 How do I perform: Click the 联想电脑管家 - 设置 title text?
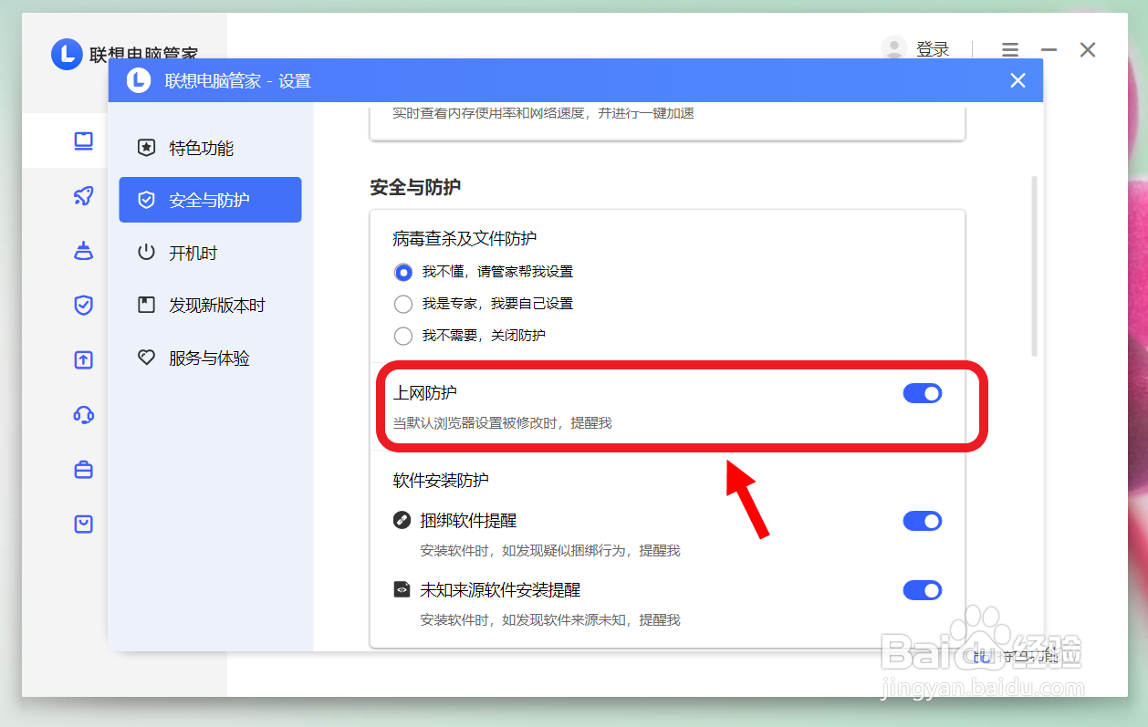tap(238, 81)
